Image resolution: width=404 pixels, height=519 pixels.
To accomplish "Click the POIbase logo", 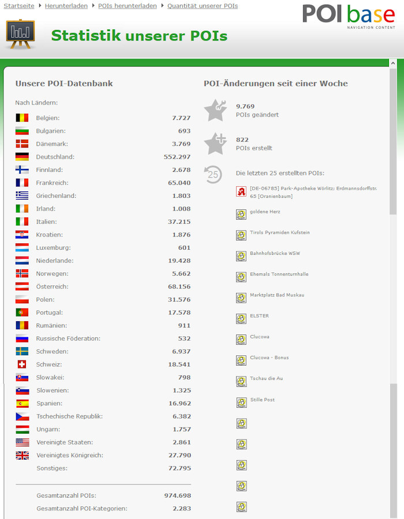I will tap(349, 16).
